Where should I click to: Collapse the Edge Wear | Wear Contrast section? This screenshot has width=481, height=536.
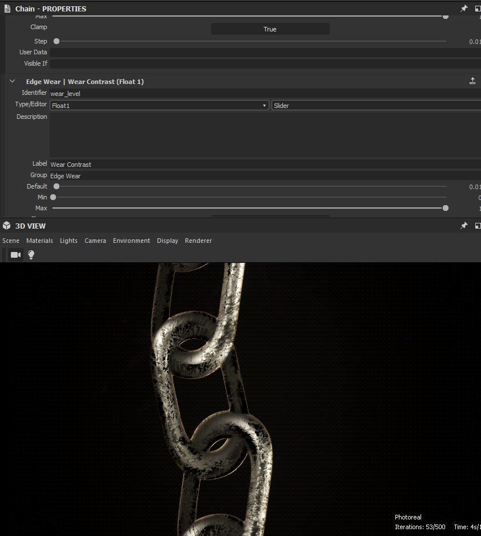[x=13, y=81]
